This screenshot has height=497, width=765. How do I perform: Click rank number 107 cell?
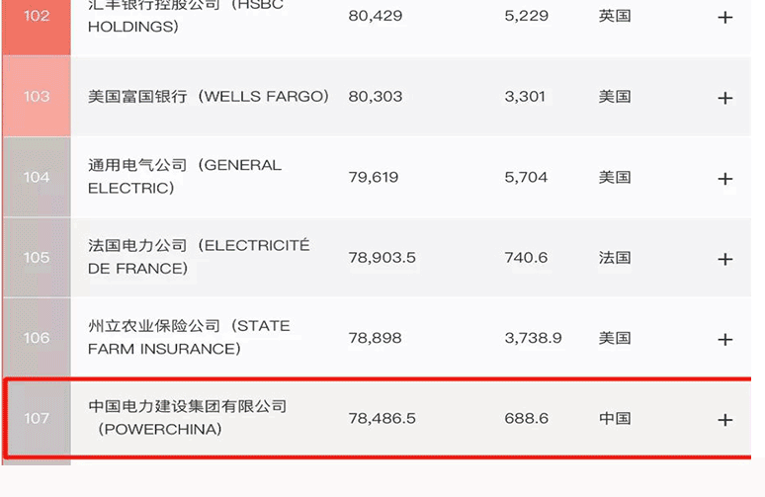pos(37,418)
